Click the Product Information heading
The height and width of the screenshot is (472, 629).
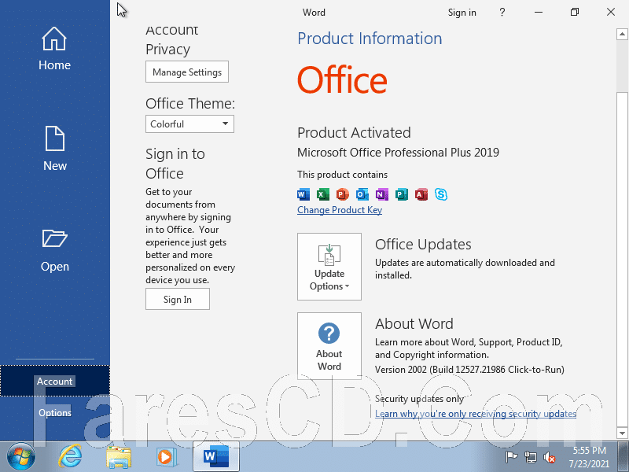[370, 39]
